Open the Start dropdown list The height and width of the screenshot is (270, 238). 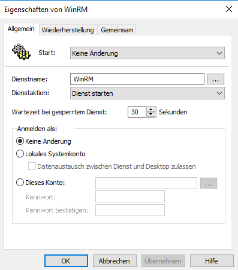pyautogui.click(x=147, y=53)
